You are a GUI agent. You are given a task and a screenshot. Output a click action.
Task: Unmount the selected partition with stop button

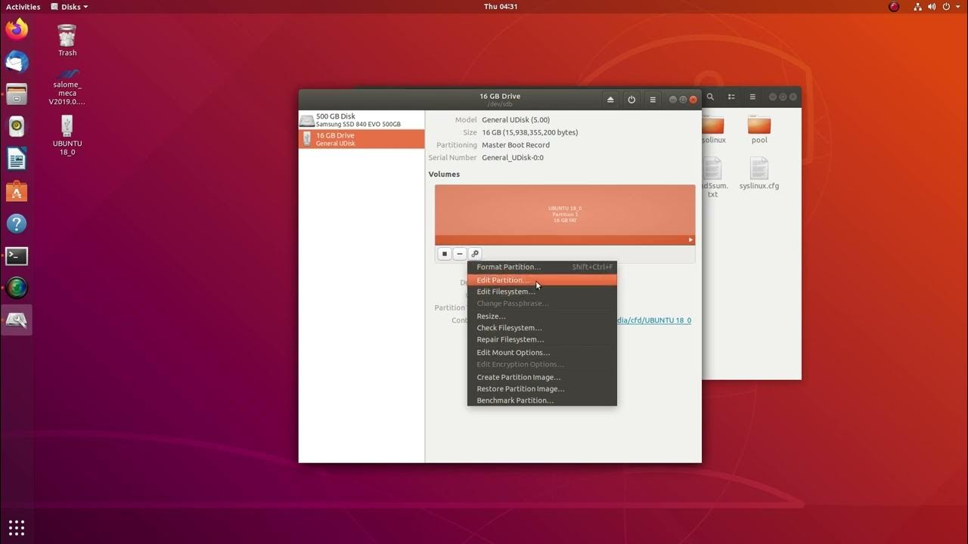445,254
